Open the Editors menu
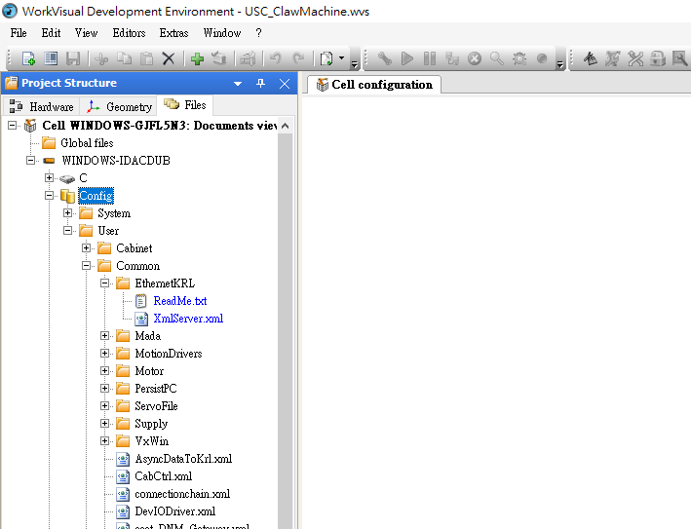691x529 pixels. click(129, 33)
